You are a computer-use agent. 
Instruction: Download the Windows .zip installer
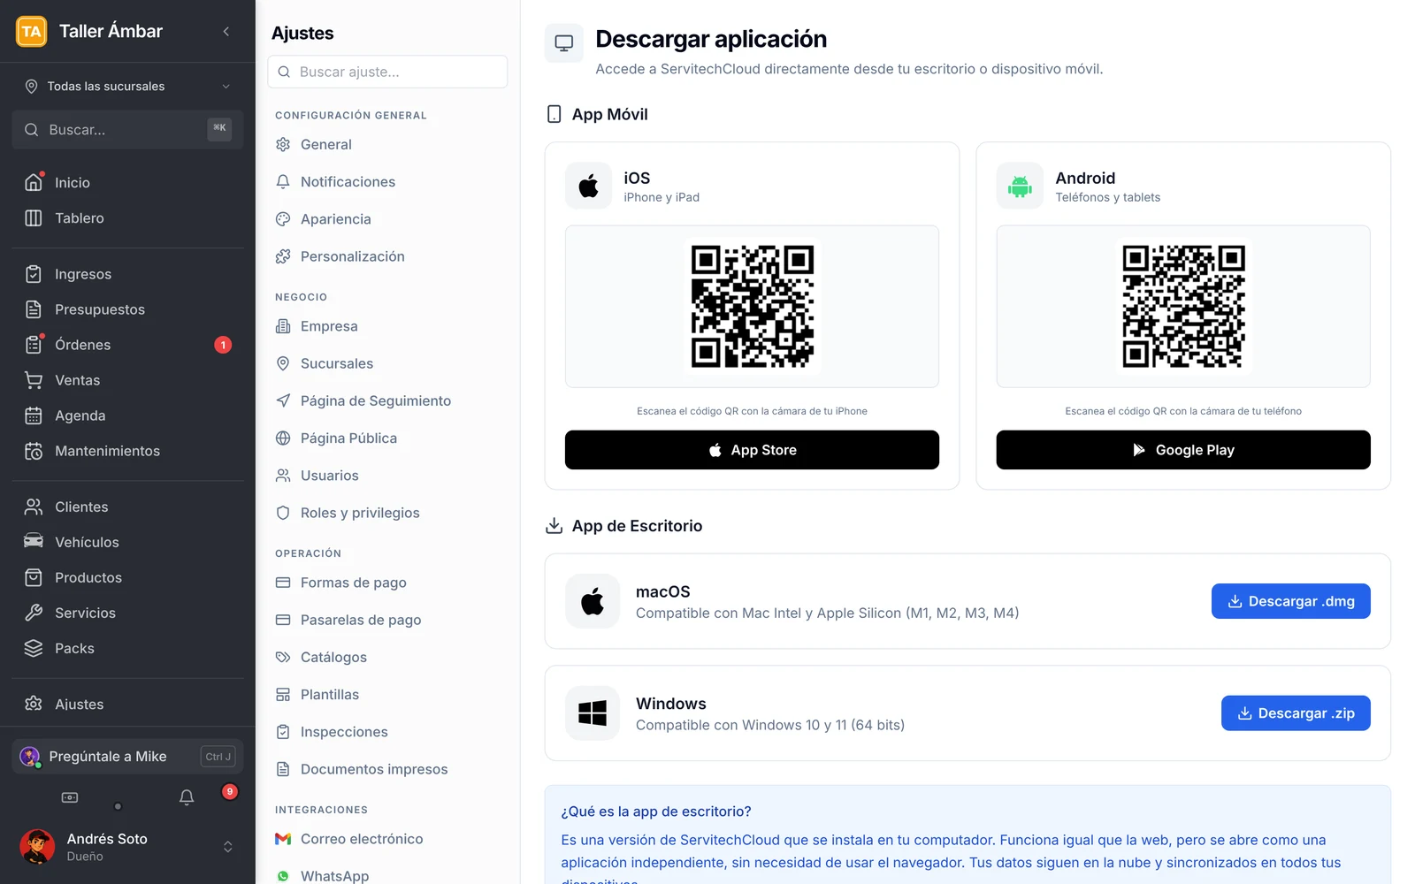(1296, 713)
